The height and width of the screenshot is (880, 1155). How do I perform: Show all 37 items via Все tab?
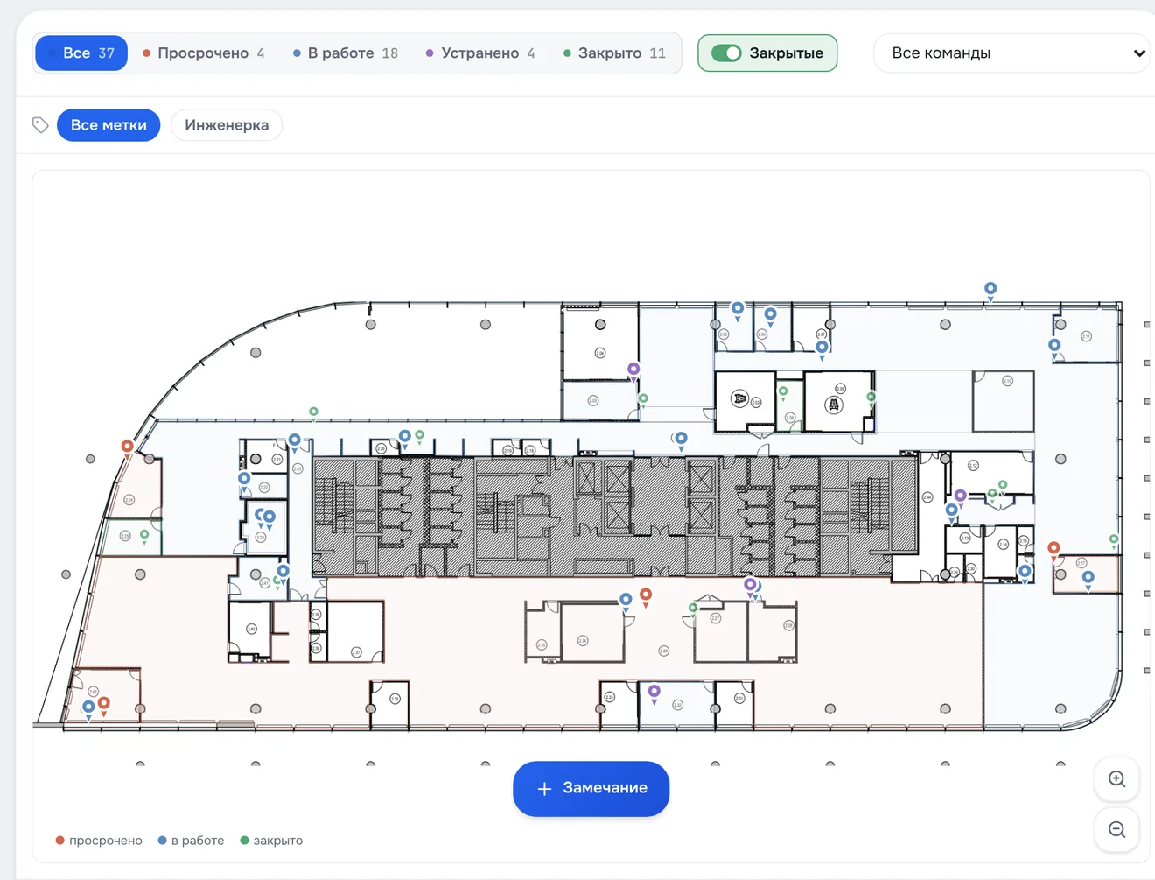81,53
